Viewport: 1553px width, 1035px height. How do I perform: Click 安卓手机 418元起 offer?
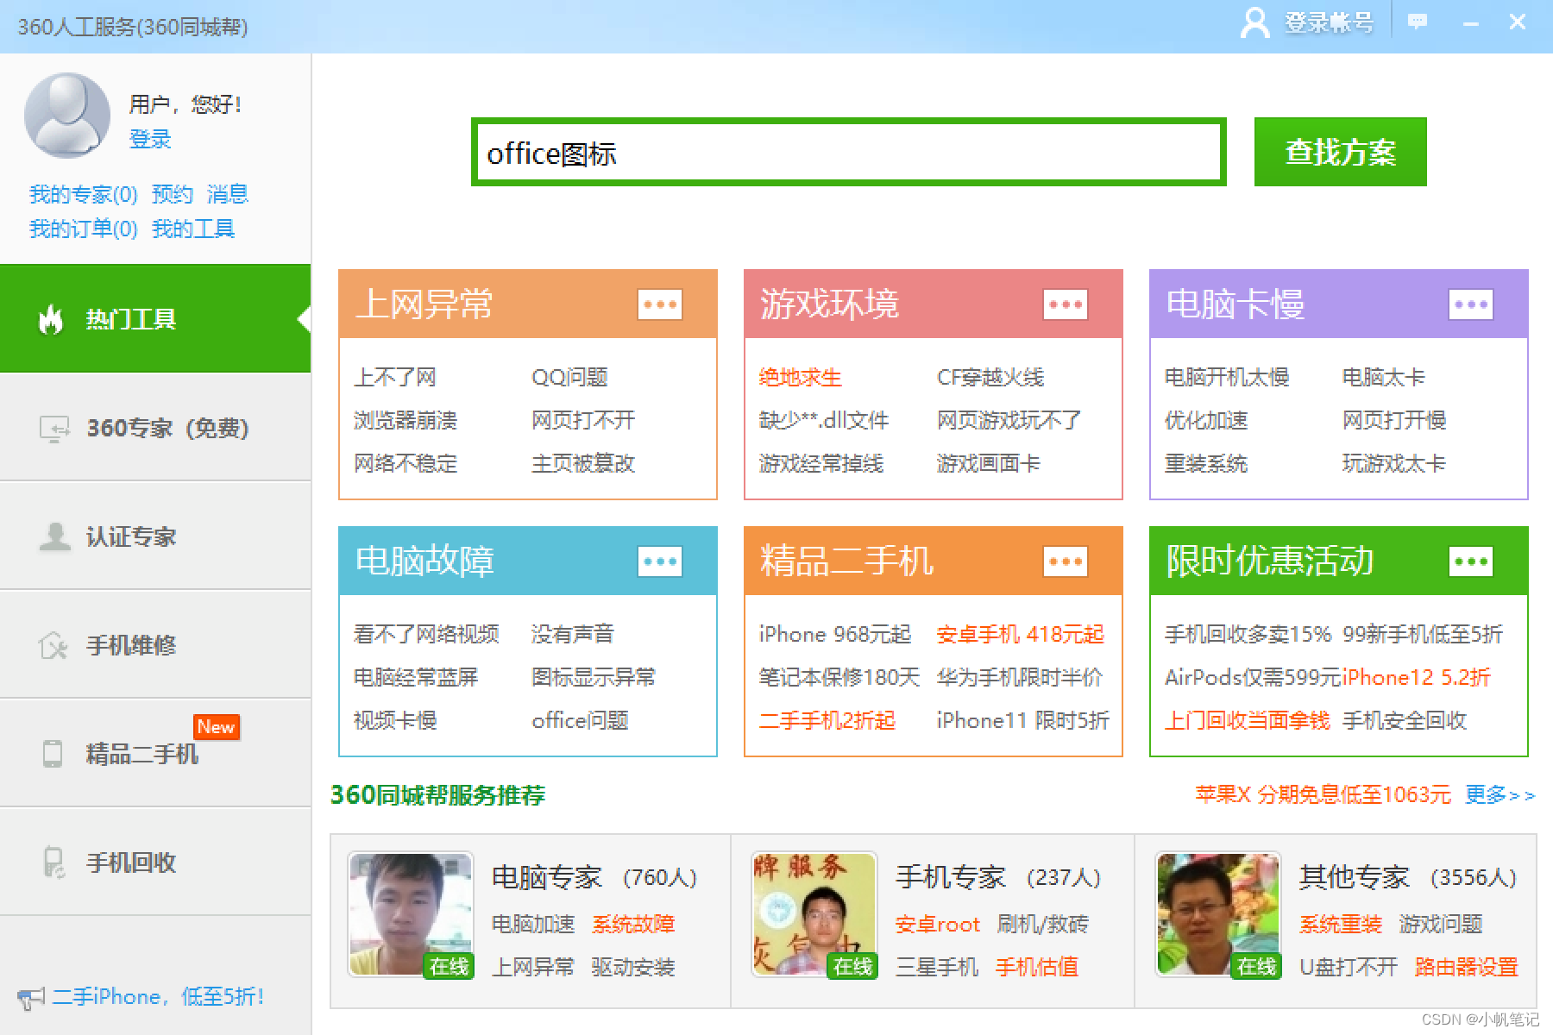(1021, 634)
